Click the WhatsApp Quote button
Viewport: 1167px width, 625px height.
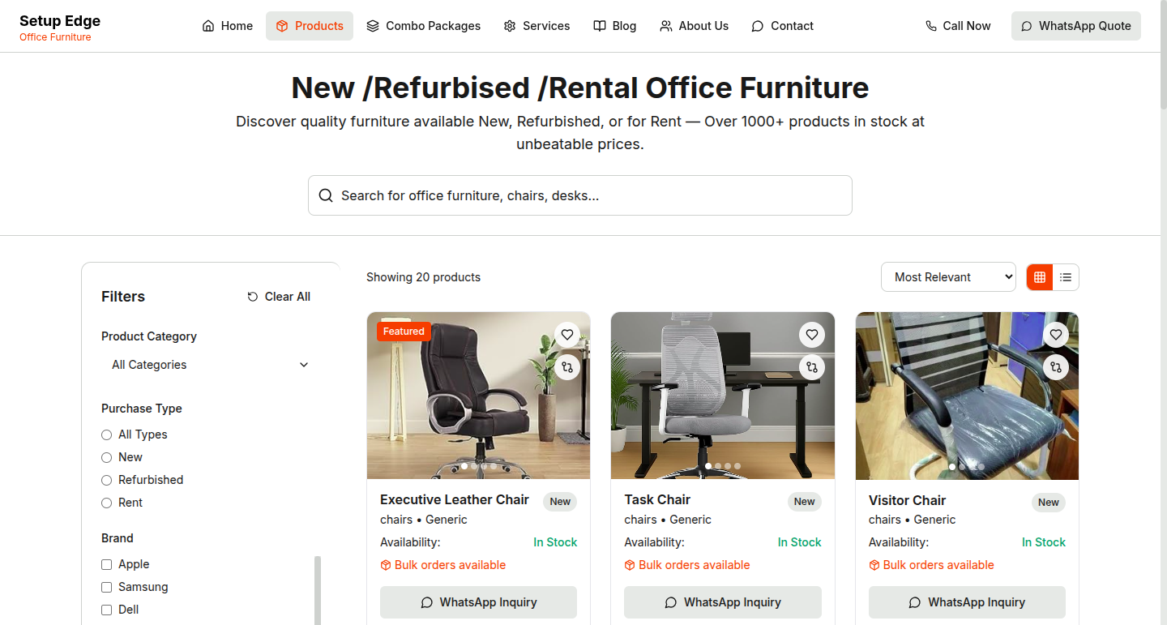click(1076, 26)
